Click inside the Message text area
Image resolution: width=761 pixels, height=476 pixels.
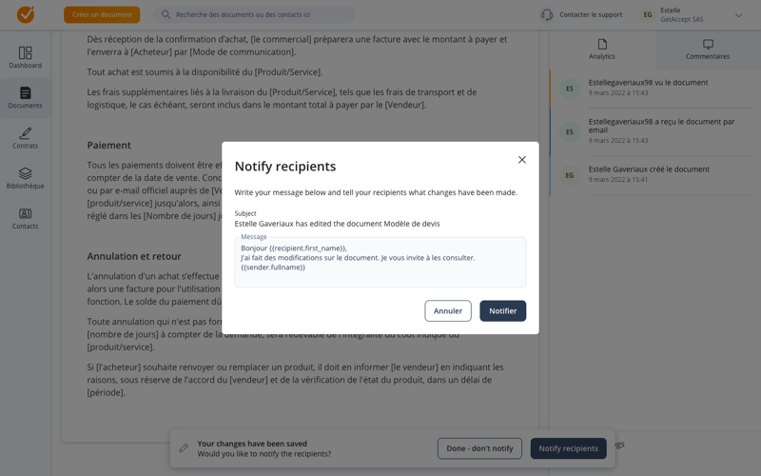point(380,263)
